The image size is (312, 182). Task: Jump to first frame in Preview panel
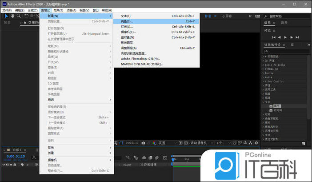pyautogui.click(x=274, y=37)
